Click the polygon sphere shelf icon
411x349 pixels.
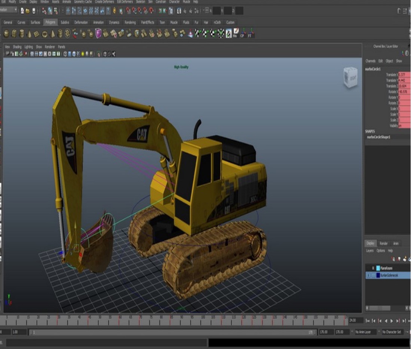point(7,34)
